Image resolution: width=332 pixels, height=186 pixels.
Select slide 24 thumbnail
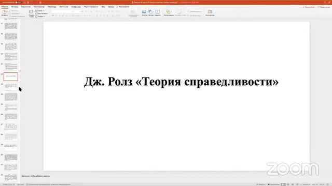tap(11, 97)
